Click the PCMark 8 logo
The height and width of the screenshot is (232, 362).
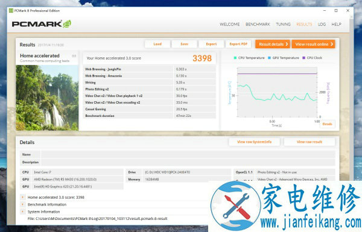tap(41, 24)
